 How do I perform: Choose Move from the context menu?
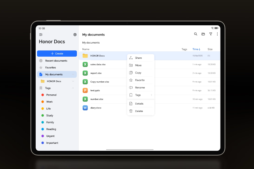click(x=141, y=65)
